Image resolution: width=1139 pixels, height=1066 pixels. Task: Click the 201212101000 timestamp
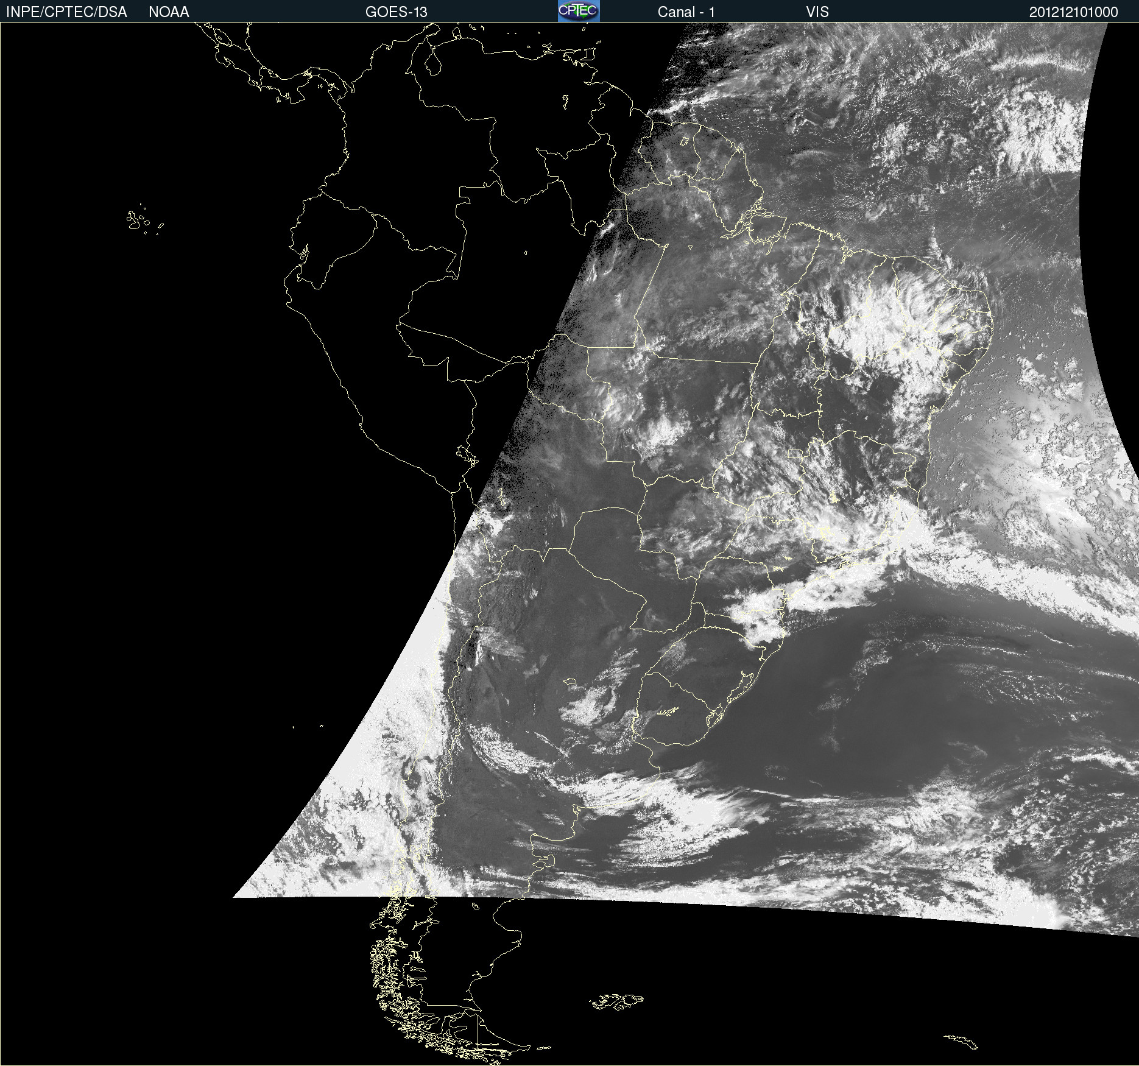pos(1073,12)
